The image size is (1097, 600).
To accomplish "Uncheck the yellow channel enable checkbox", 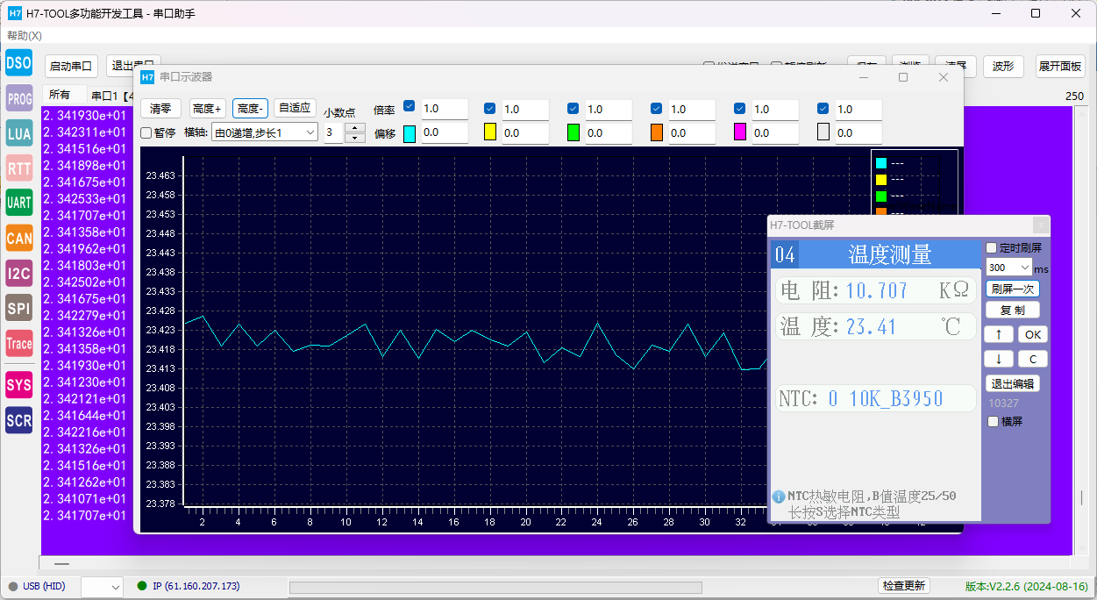I will pyautogui.click(x=490, y=109).
